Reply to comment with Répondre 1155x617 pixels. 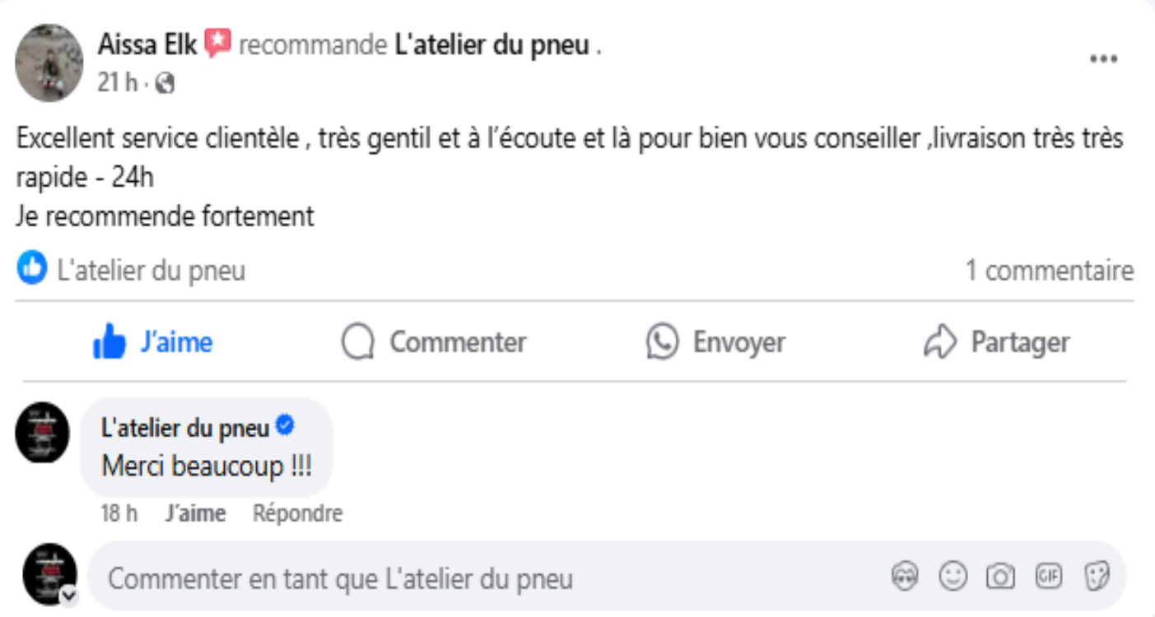click(x=297, y=514)
